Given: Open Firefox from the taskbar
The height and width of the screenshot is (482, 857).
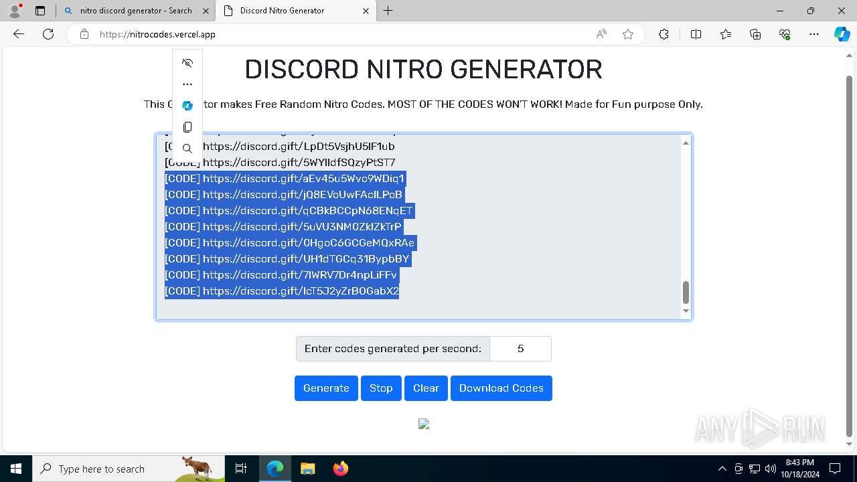Looking at the screenshot, I should [340, 469].
